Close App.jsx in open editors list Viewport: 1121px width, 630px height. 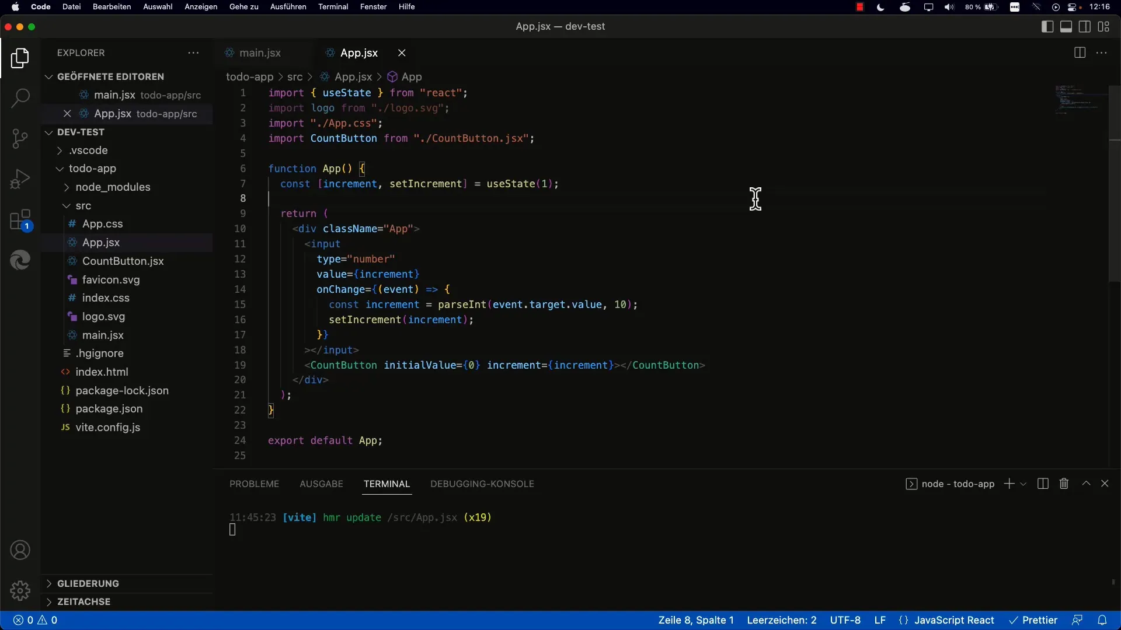point(67,114)
